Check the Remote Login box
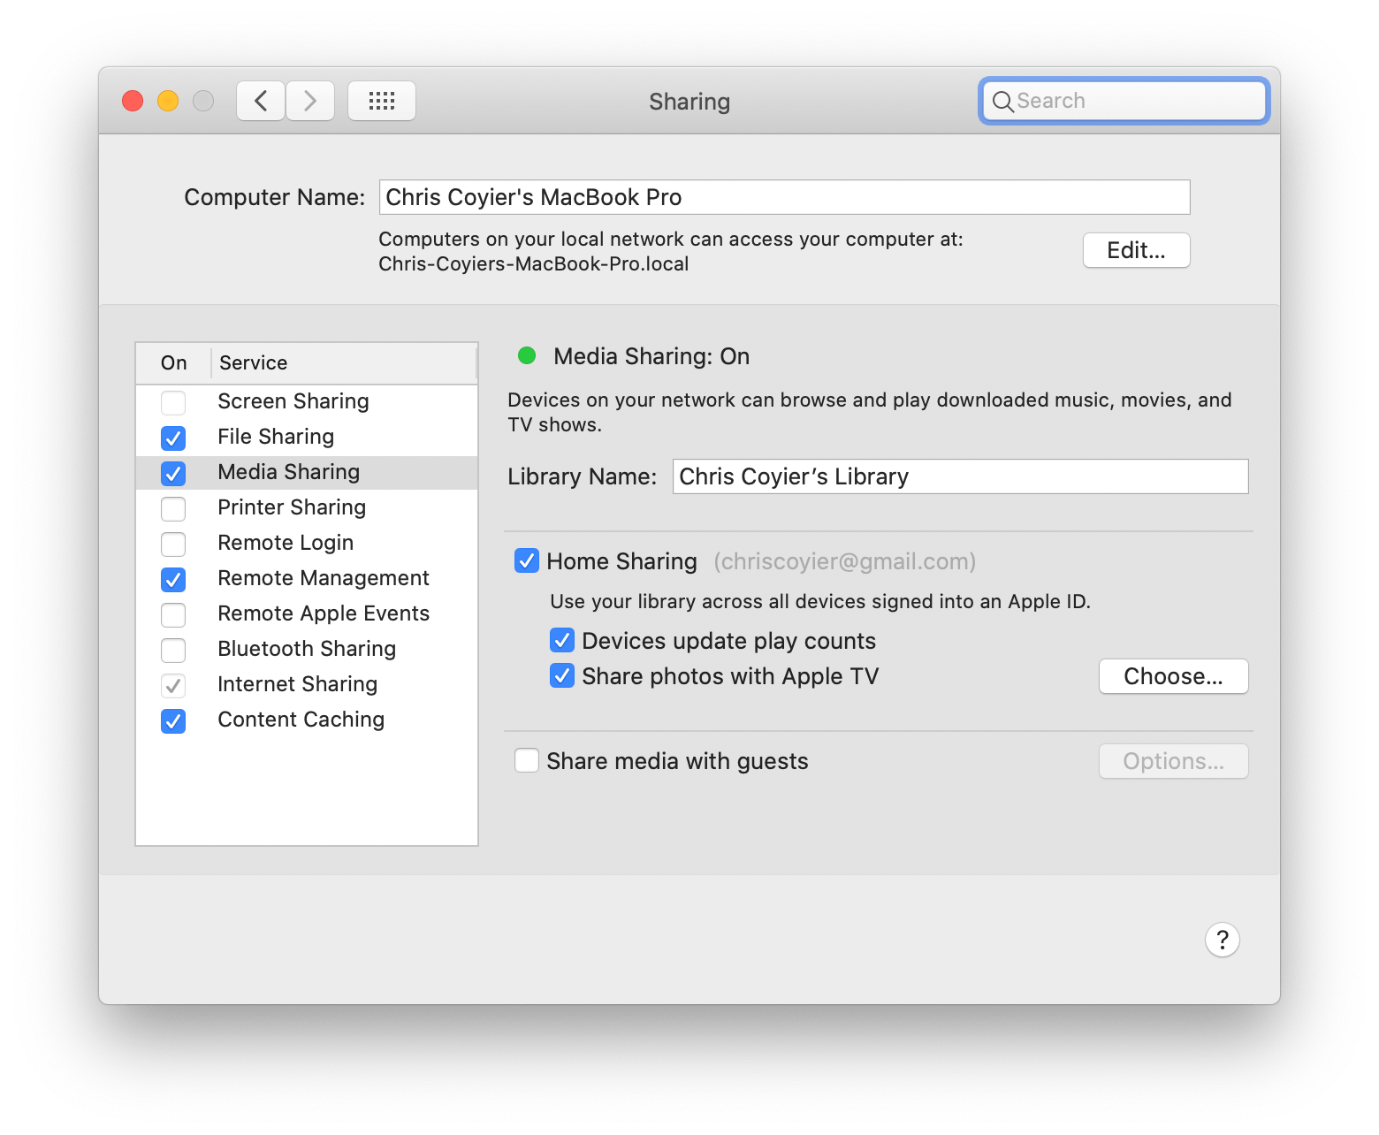This screenshot has height=1135, width=1379. coord(173,544)
